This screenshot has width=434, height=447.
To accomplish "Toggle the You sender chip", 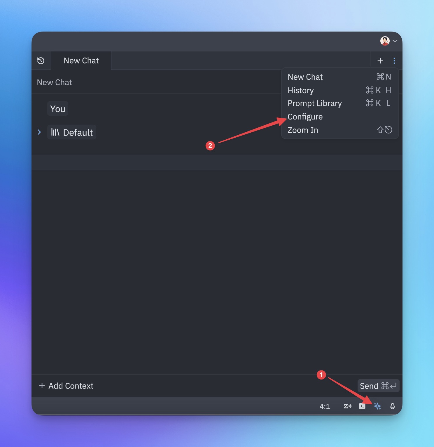I will click(57, 108).
